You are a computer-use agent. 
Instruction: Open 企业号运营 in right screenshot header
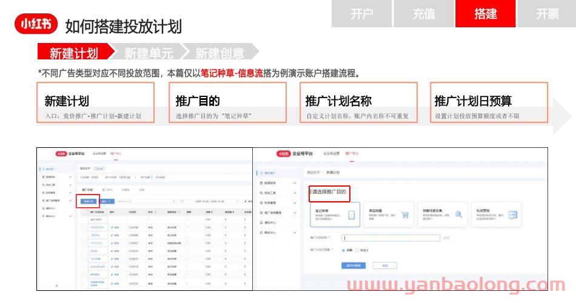[331, 153]
